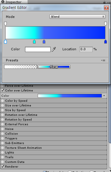Enable the Force over Lifetime module
Screen dimensions: 111x172
(3, 86)
